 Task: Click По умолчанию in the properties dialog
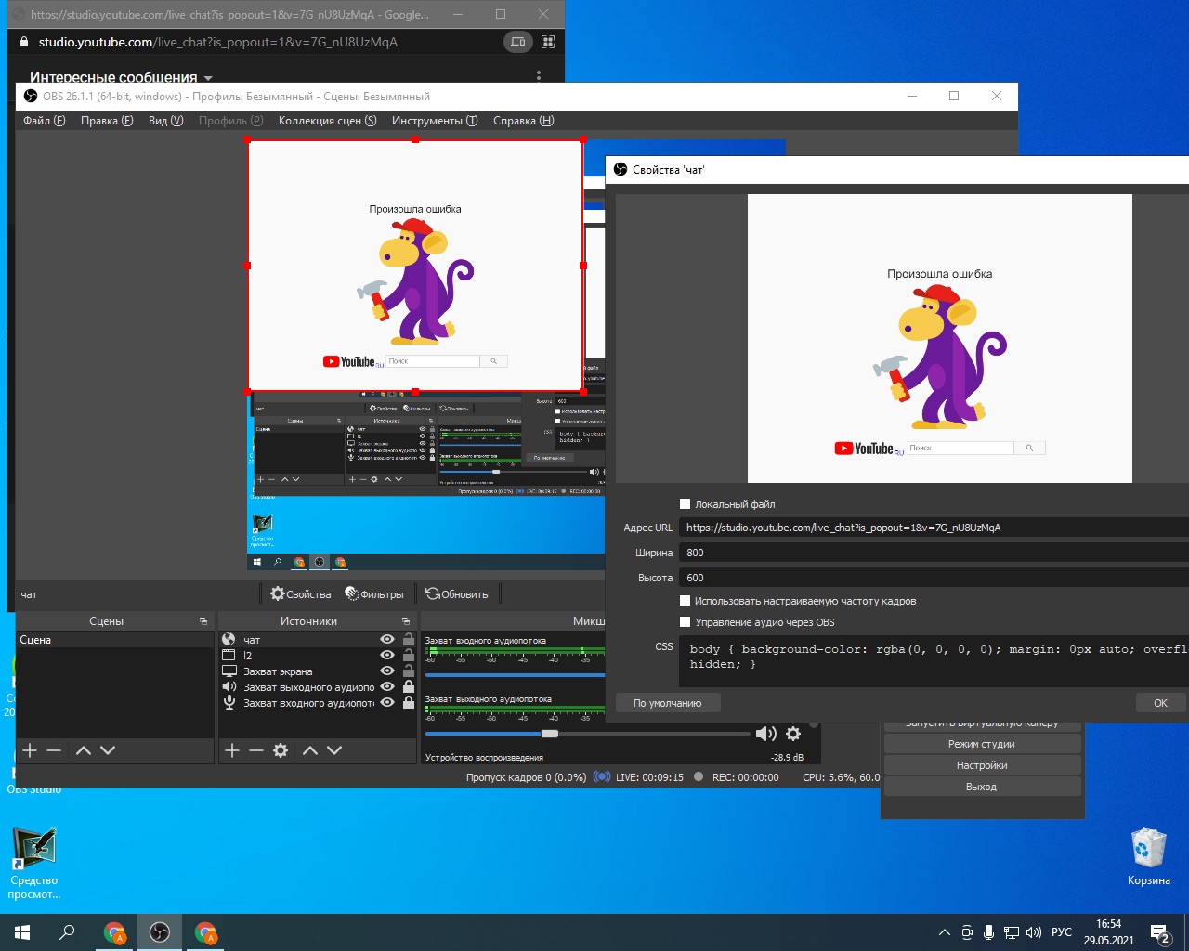tap(668, 703)
